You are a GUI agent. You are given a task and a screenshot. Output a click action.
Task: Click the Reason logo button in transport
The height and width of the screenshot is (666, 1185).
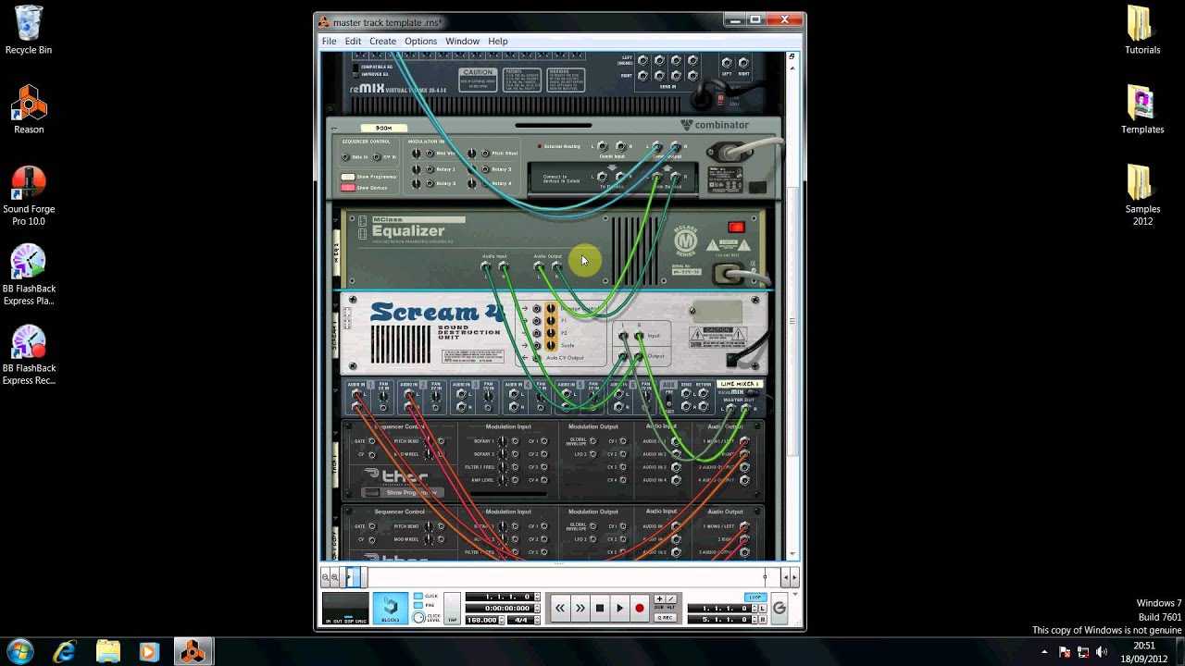[x=780, y=608]
